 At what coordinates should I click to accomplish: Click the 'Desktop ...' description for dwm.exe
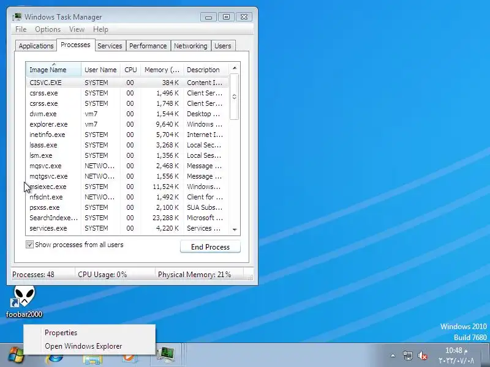point(203,114)
